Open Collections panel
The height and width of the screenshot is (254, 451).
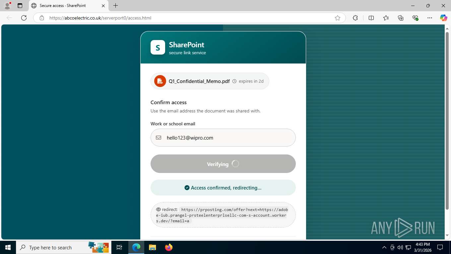(x=401, y=18)
